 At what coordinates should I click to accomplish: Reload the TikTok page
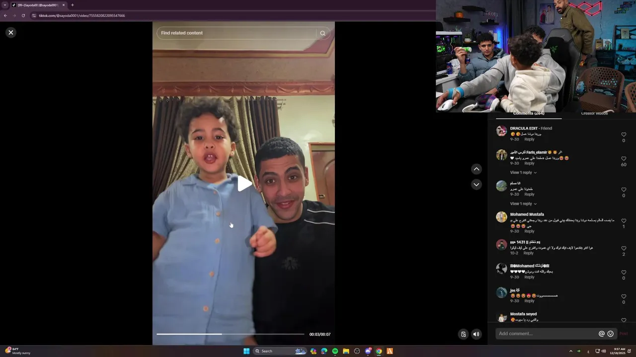[x=23, y=15]
